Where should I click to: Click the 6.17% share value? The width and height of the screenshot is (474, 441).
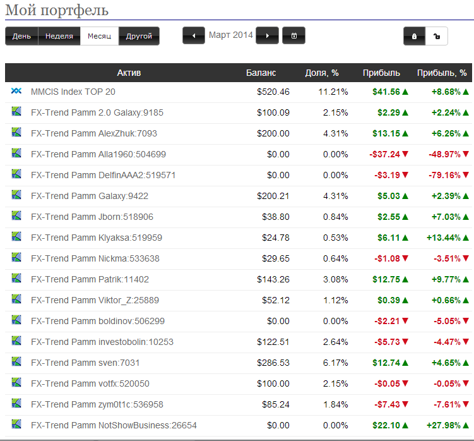tap(336, 363)
